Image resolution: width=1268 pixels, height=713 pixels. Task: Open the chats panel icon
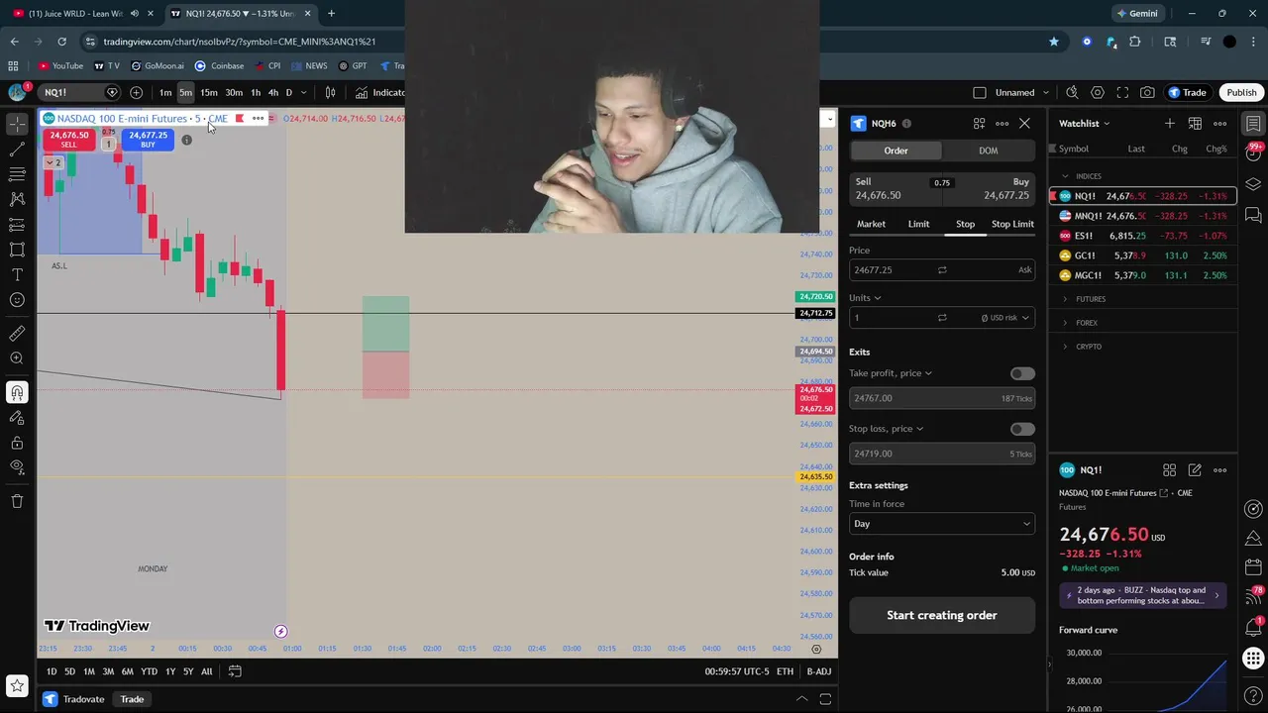(x=1253, y=215)
